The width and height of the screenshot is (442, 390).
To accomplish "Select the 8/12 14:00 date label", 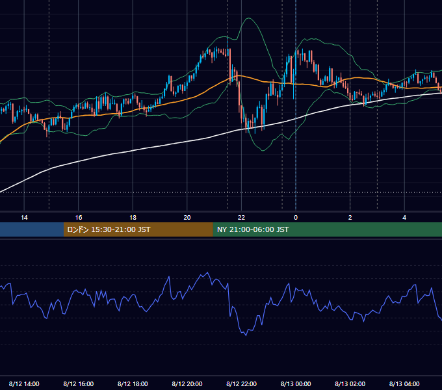I will [x=24, y=383].
